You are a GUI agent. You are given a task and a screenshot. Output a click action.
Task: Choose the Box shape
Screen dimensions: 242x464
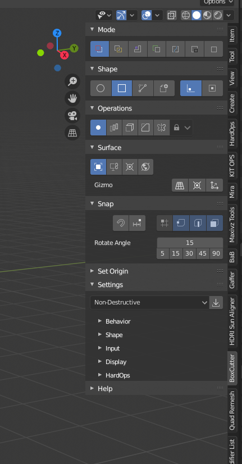pyautogui.click(x=122, y=88)
